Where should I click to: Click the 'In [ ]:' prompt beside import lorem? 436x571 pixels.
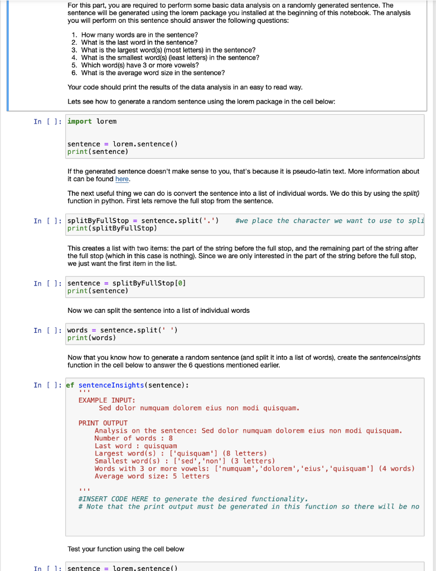tap(47, 122)
